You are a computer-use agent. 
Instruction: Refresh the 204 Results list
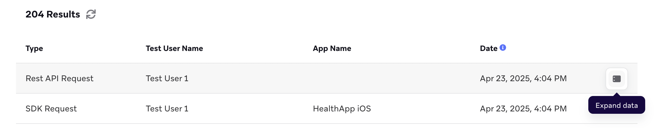91,14
